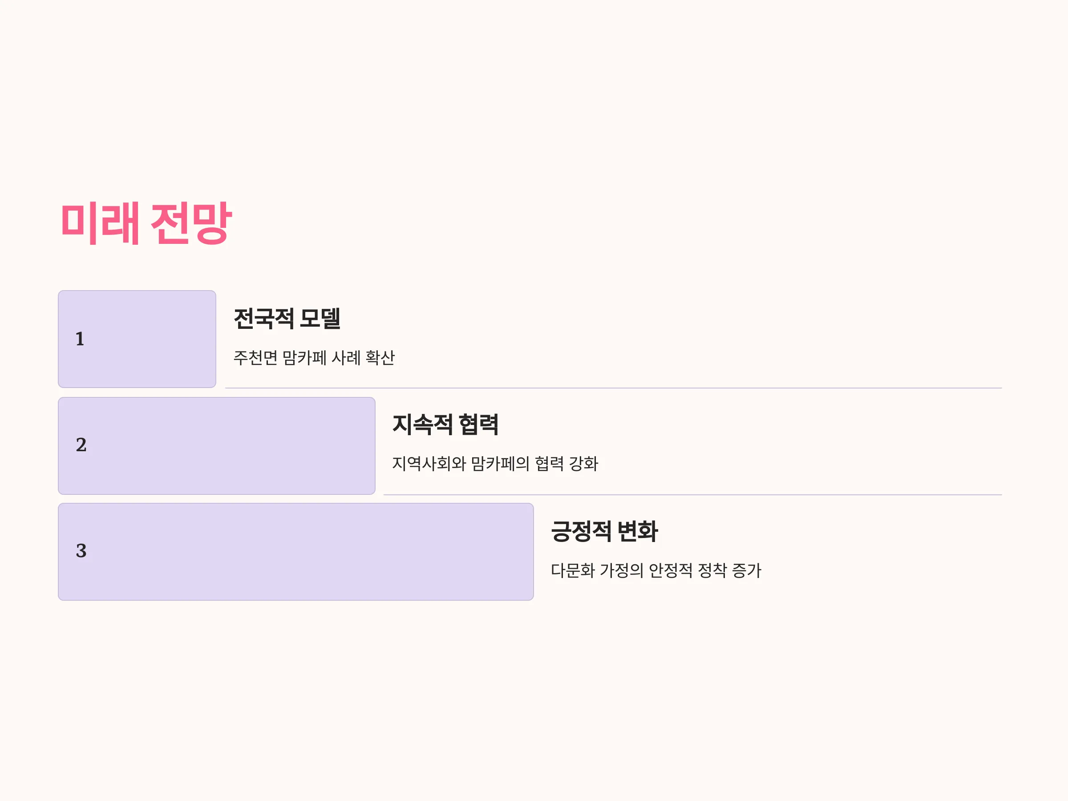
Task: Click the numeral 1 inside the first box
Action: click(x=80, y=339)
